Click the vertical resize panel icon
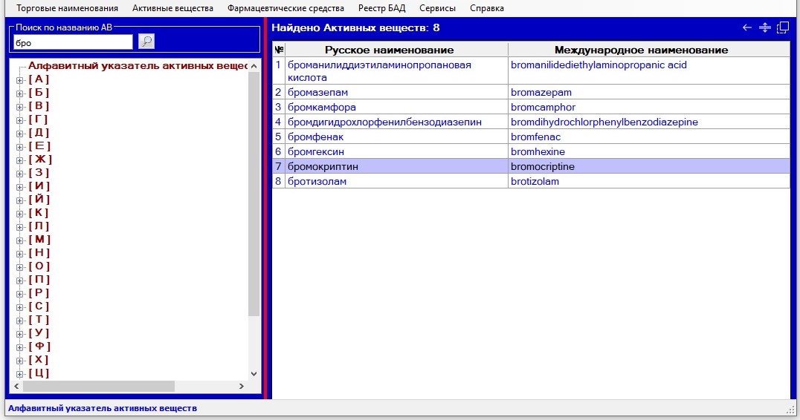The height and width of the screenshot is (420, 800). coord(764,27)
